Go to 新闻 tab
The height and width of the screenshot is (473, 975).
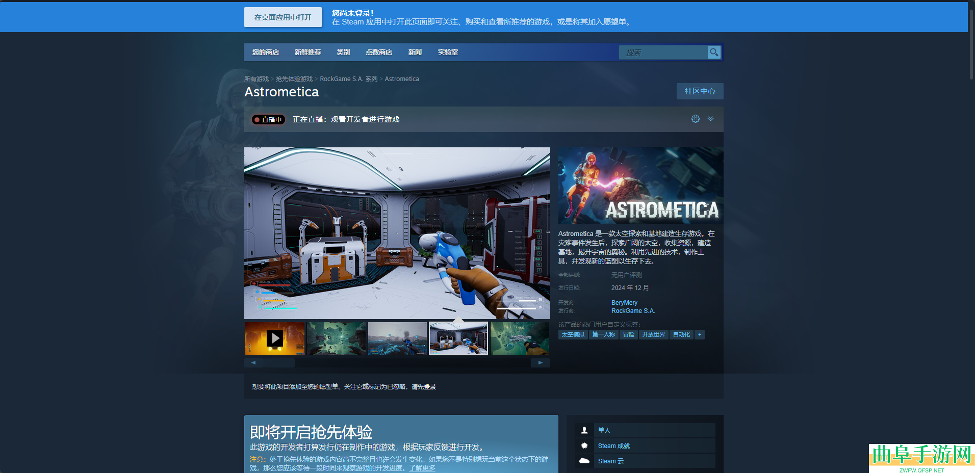415,52
